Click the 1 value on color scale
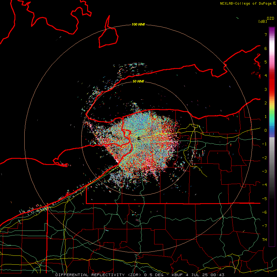This screenshot has height=277, width=277. point(266,117)
